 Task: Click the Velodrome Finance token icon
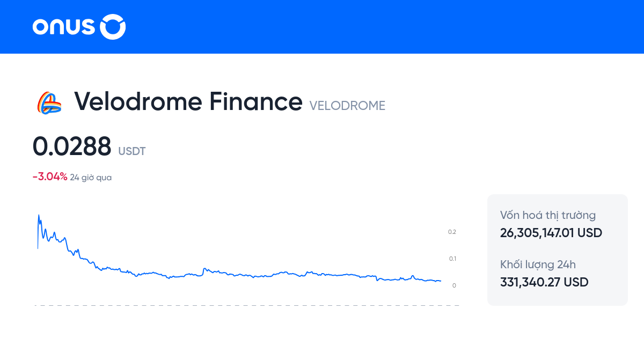click(x=49, y=102)
